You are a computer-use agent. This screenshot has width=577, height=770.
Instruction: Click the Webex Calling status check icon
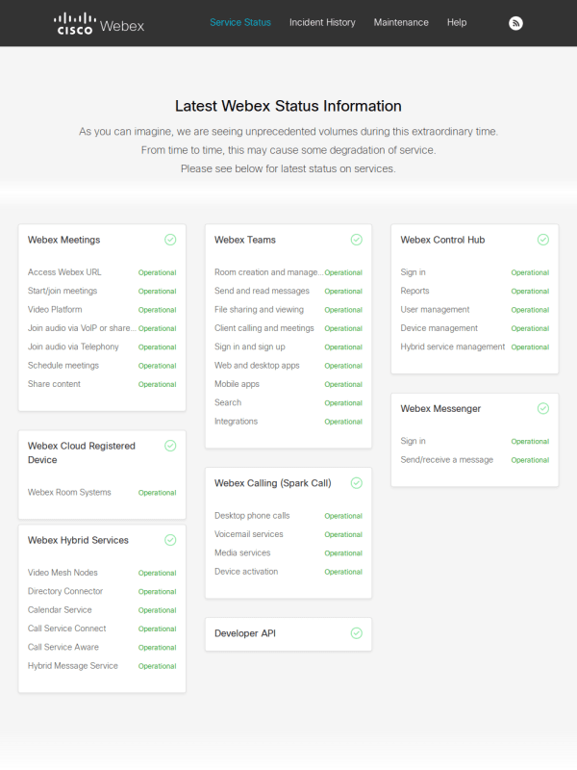tap(357, 483)
